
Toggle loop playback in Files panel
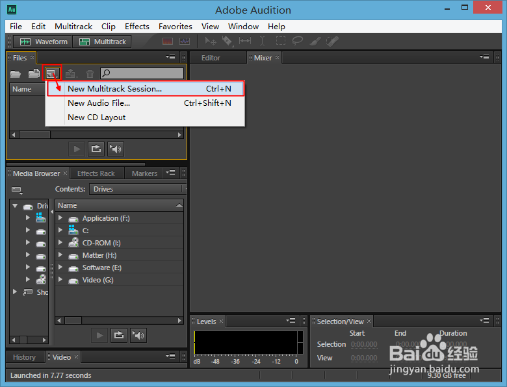point(96,149)
